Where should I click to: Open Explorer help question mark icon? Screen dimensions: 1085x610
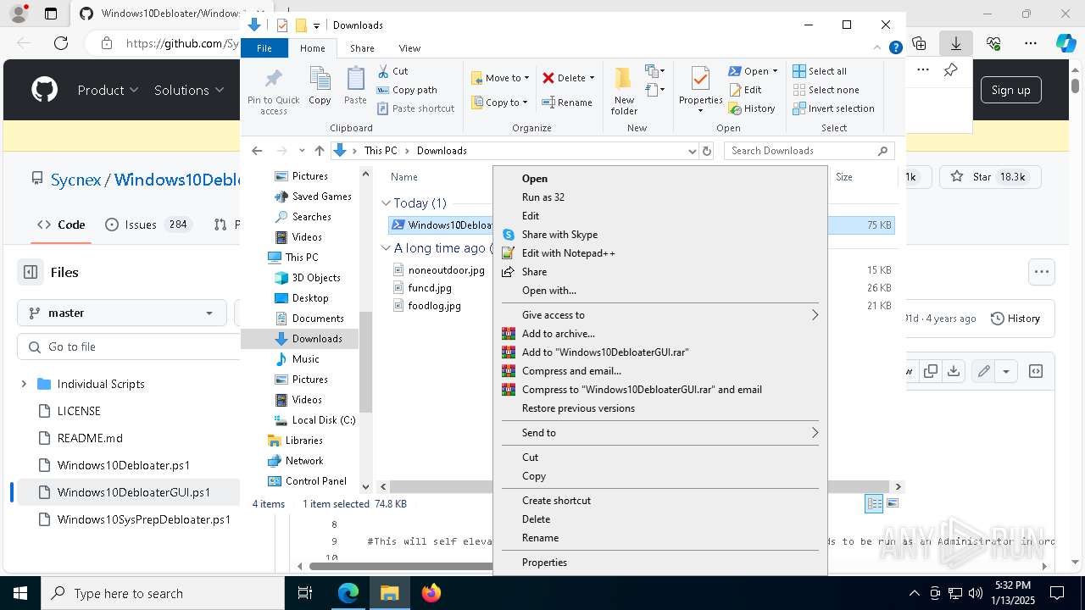click(x=895, y=48)
